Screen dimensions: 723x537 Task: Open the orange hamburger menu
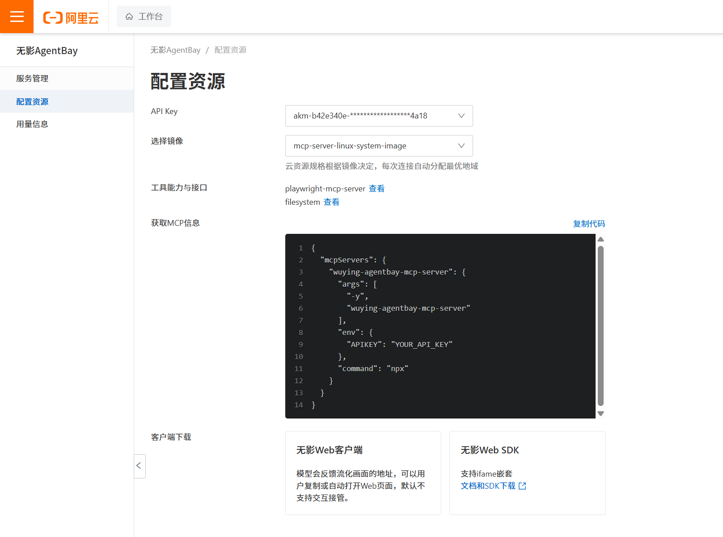17,17
